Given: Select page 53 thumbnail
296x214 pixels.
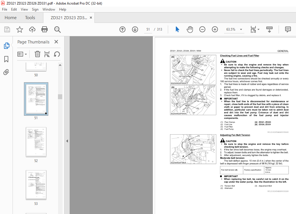Looking at the screenshot, I should pos(36,185).
